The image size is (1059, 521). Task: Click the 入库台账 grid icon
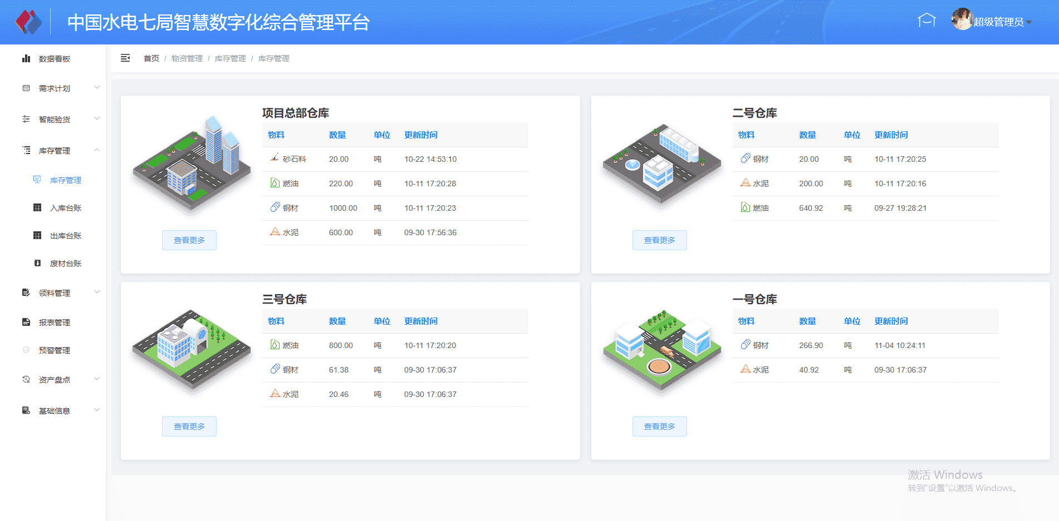tap(37, 208)
